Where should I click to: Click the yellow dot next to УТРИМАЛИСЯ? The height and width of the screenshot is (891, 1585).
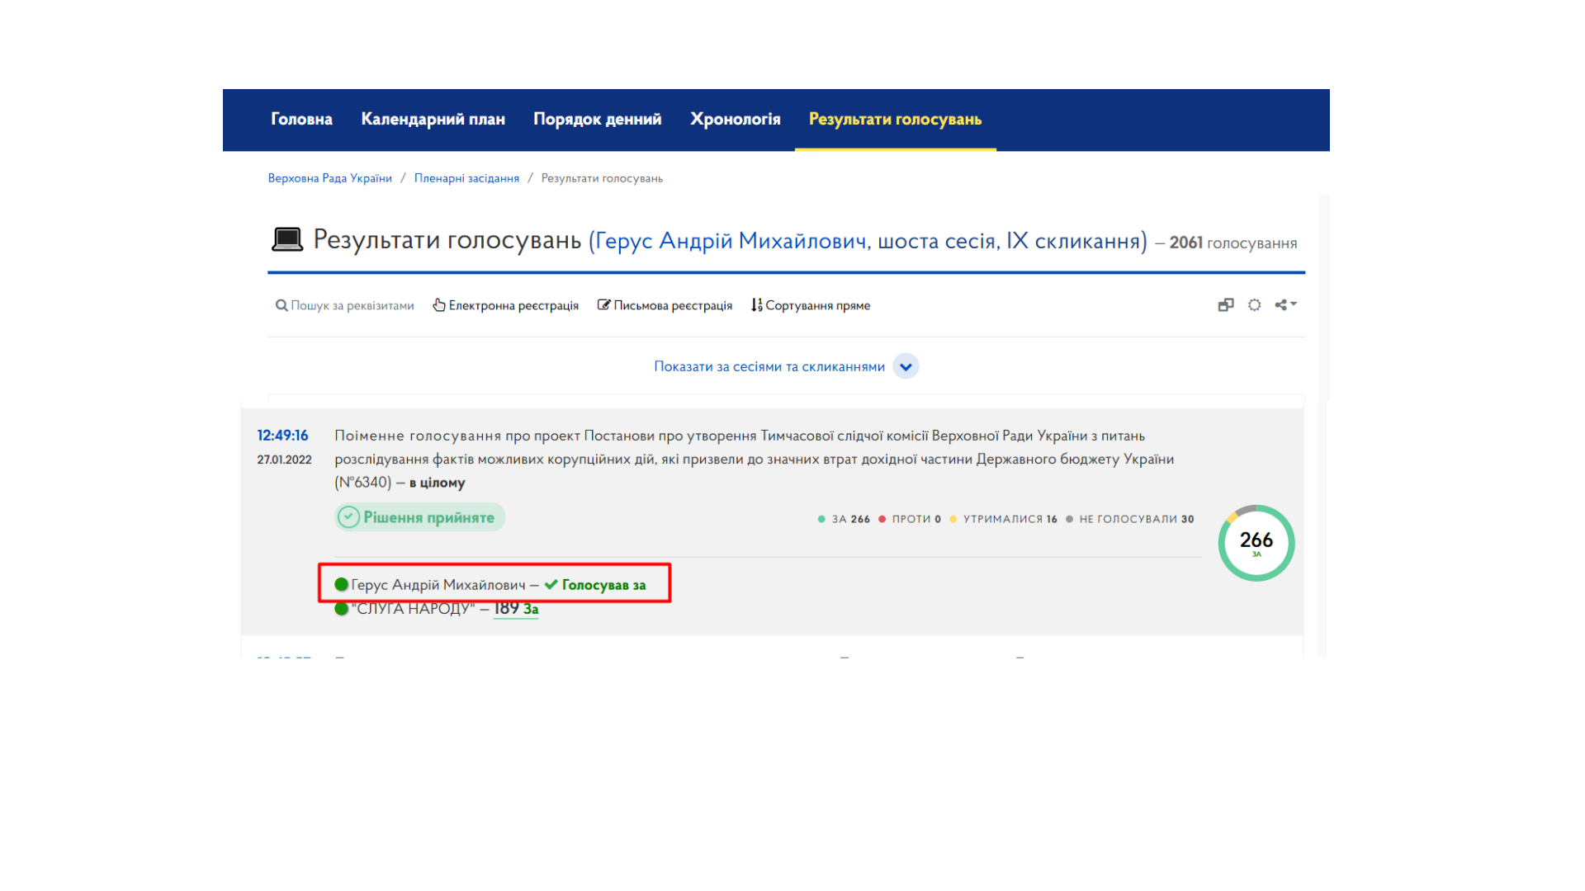coord(953,519)
